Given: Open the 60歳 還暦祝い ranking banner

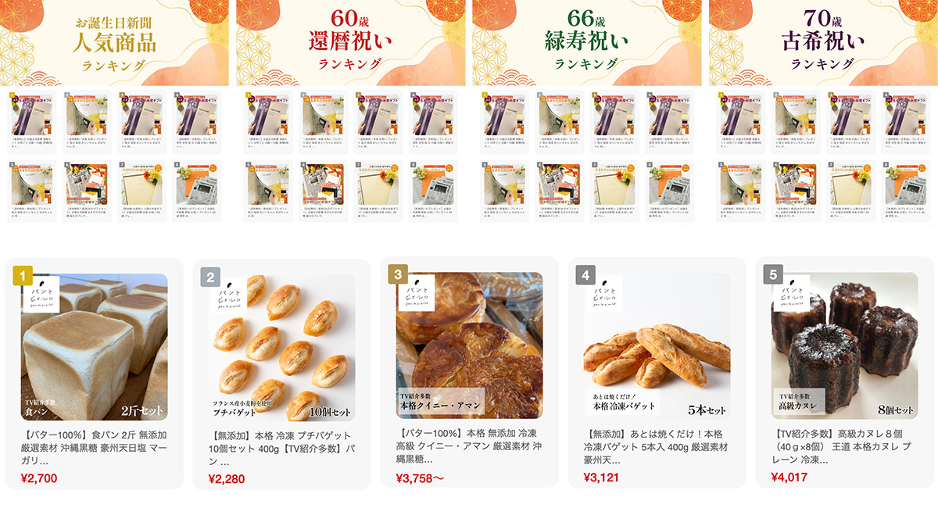Looking at the screenshot, I should (350, 43).
